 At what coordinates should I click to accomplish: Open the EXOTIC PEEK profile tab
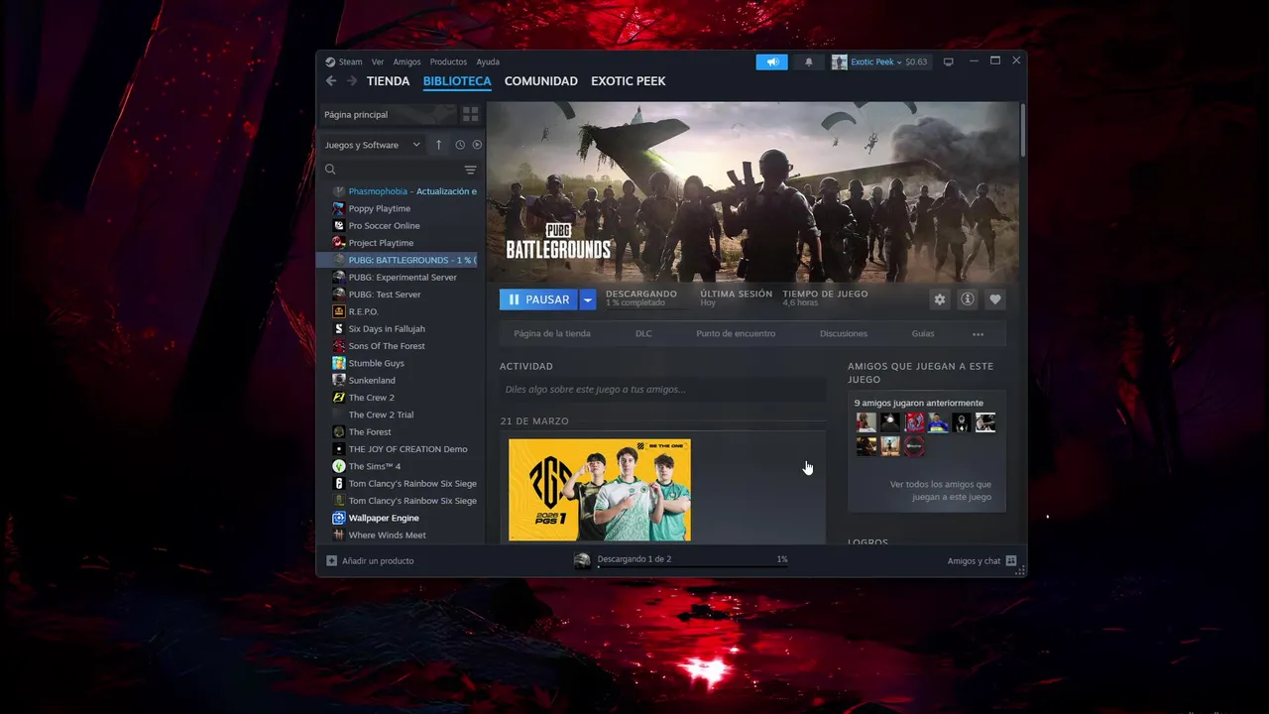point(629,81)
